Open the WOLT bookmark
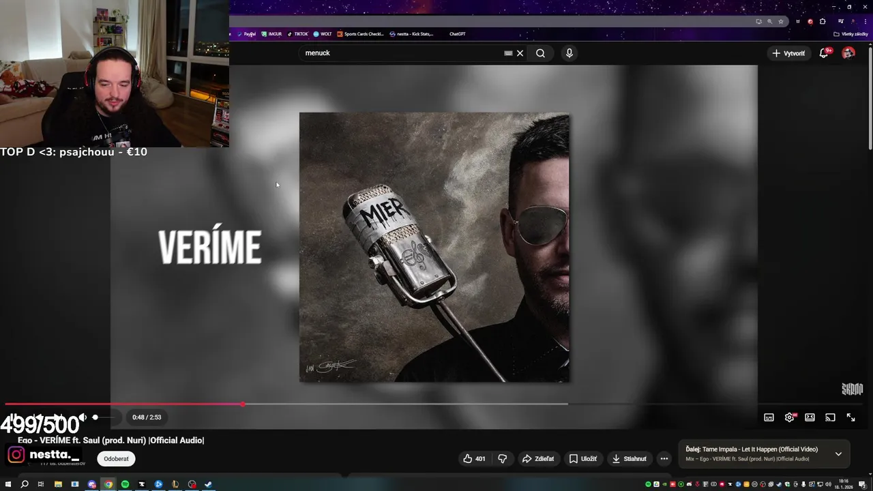The image size is (873, 491). pyautogui.click(x=323, y=34)
